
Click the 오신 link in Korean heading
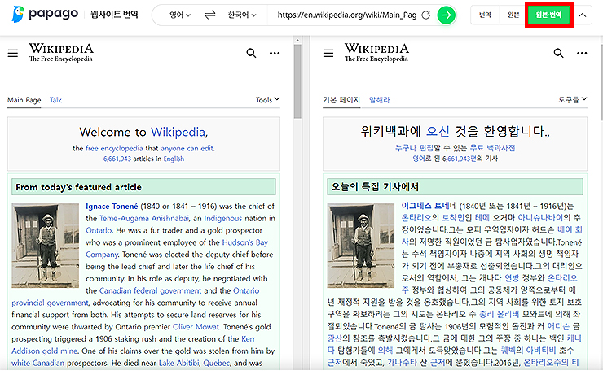(438, 131)
